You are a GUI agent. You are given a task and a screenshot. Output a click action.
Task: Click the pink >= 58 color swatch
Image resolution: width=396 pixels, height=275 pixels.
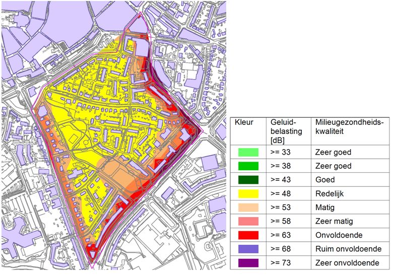(x=248, y=221)
